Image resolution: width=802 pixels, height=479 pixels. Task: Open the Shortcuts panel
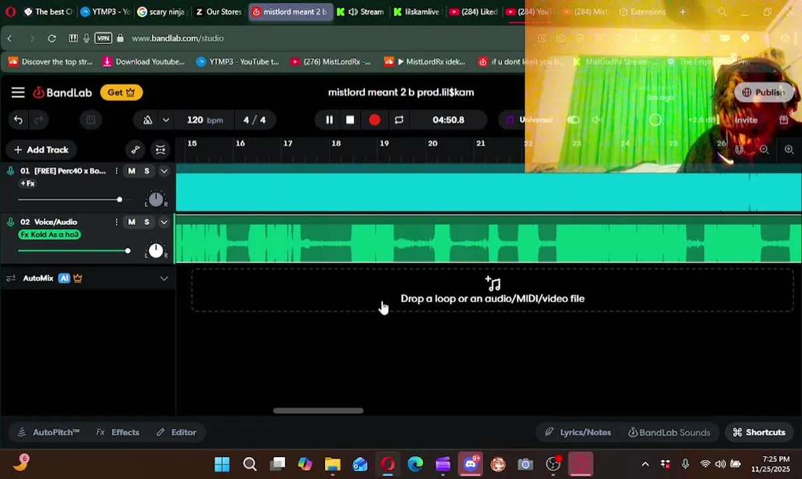pos(759,432)
